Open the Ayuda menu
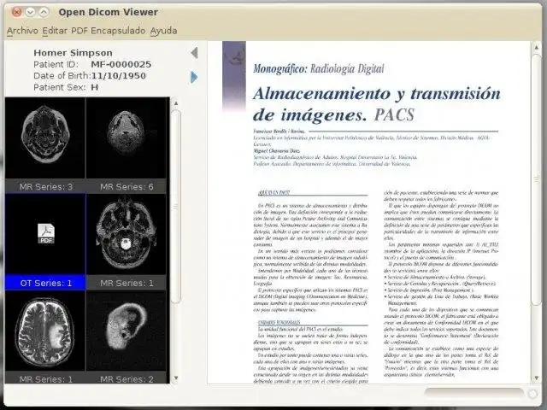The image size is (547, 410). pos(163,31)
